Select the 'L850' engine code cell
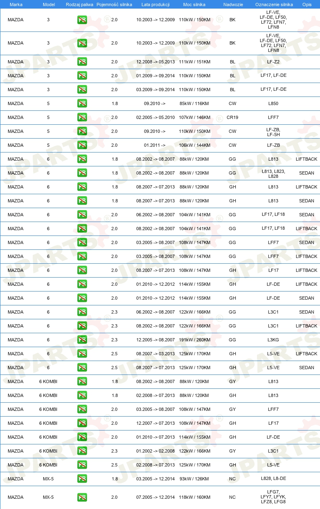 [x=273, y=103]
